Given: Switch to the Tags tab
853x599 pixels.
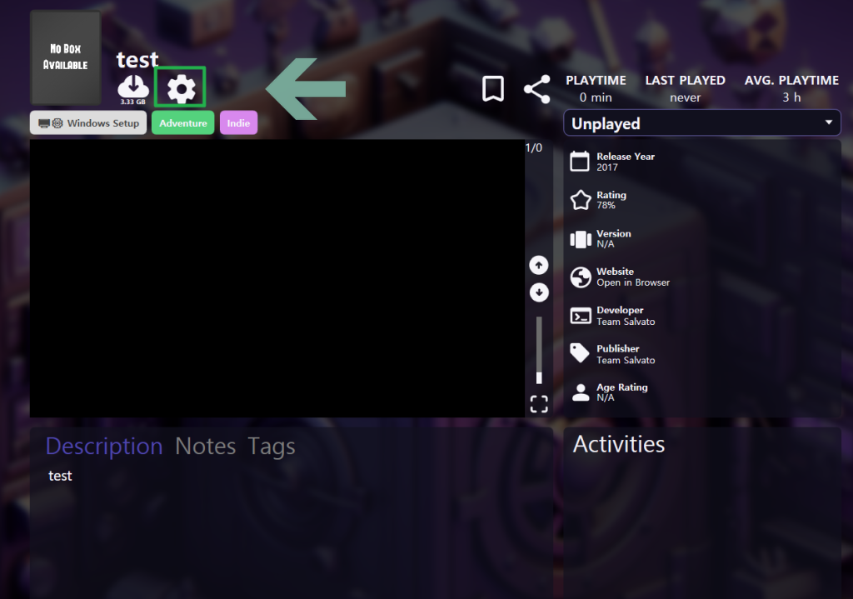Looking at the screenshot, I should (272, 447).
